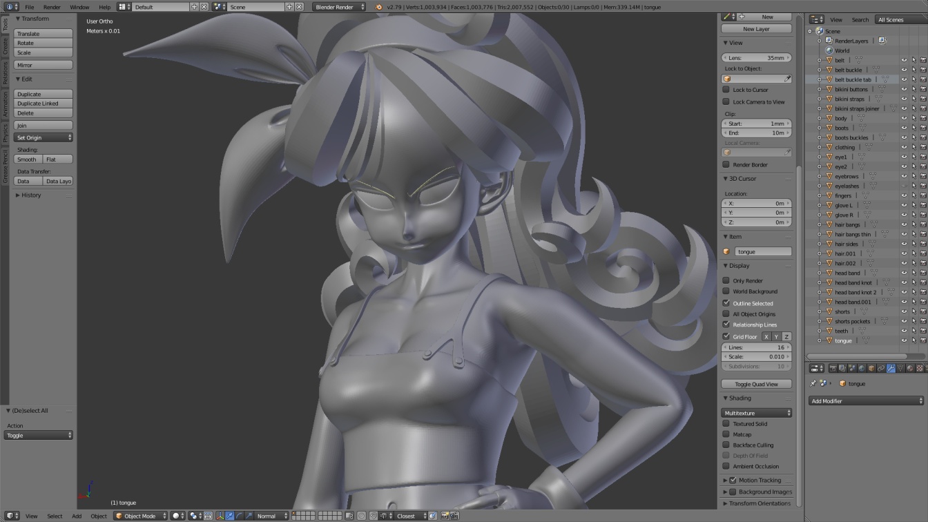Toggle the 3D manipulator widget icon

pos(220,516)
